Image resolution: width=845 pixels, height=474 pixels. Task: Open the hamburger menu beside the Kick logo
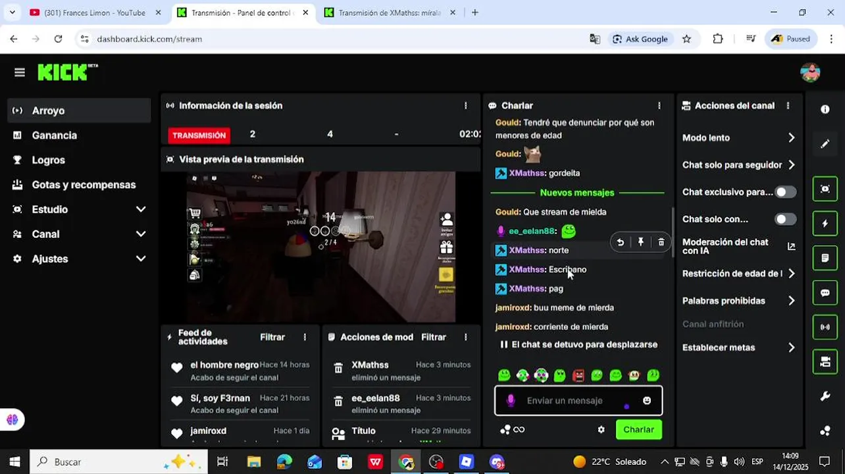tap(19, 72)
